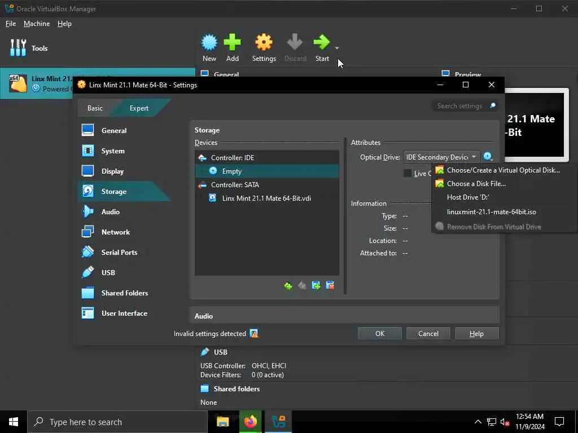578x433 pixels.
Task: Click the Cancel button
Action: point(428,334)
